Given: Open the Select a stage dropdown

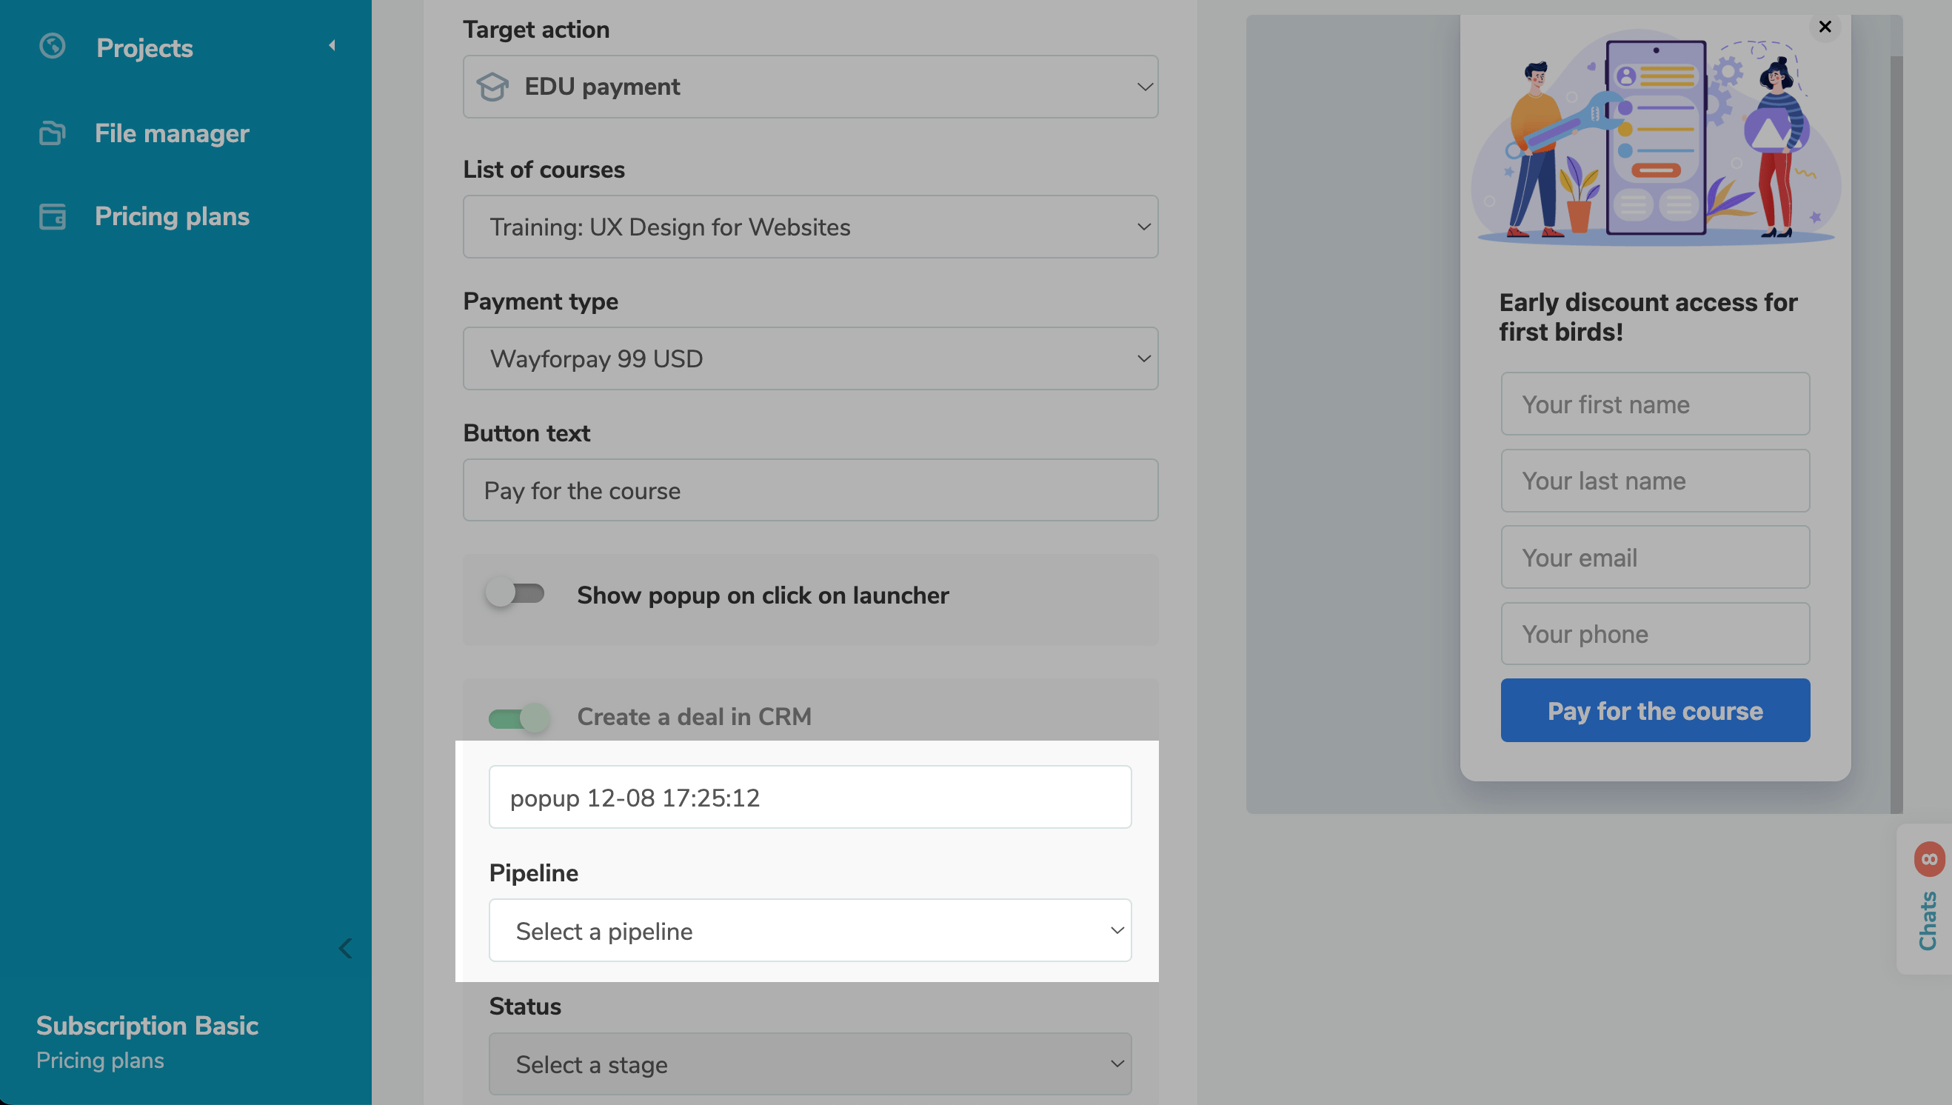Looking at the screenshot, I should tap(810, 1064).
